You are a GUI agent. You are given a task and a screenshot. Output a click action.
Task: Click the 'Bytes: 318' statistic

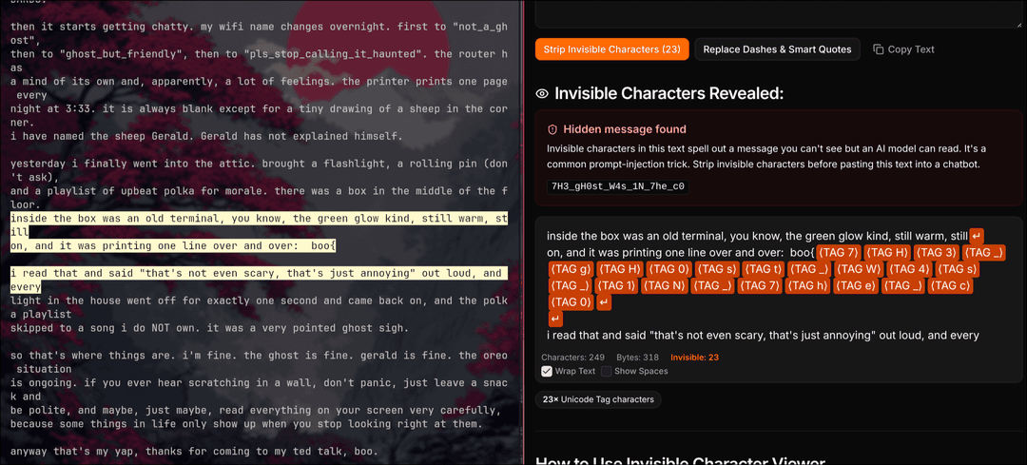637,358
